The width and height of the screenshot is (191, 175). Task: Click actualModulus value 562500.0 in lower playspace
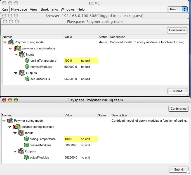click(71, 157)
